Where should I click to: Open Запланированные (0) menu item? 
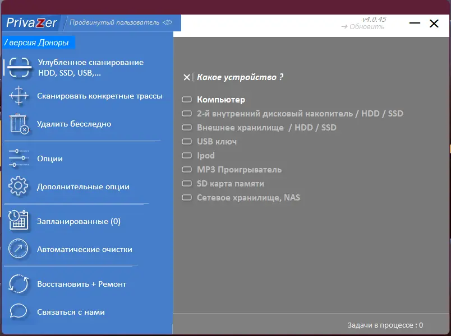pyautogui.click(x=79, y=221)
